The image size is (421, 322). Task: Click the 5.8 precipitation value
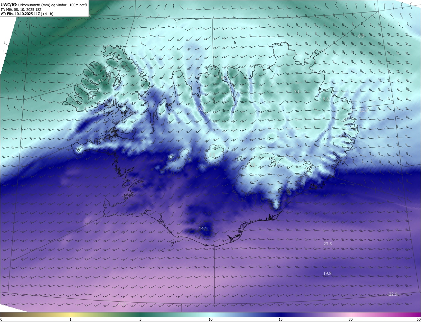pos(220,78)
